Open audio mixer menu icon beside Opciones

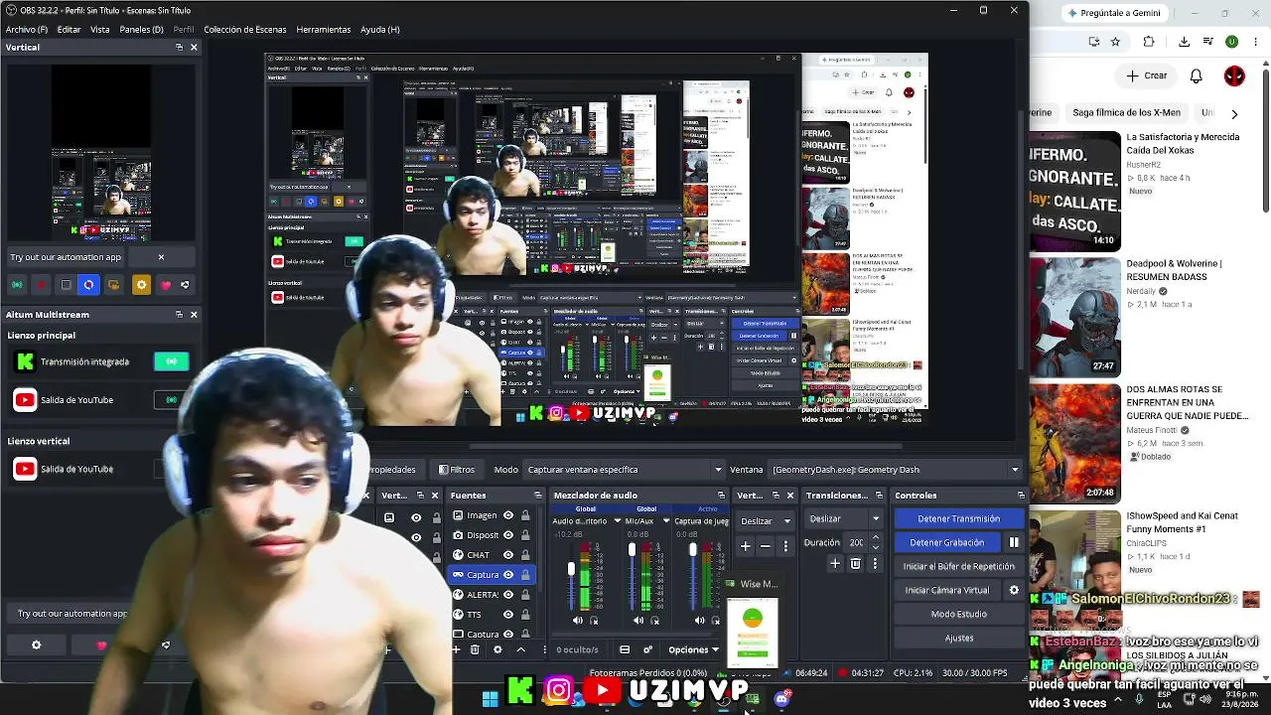pos(647,649)
